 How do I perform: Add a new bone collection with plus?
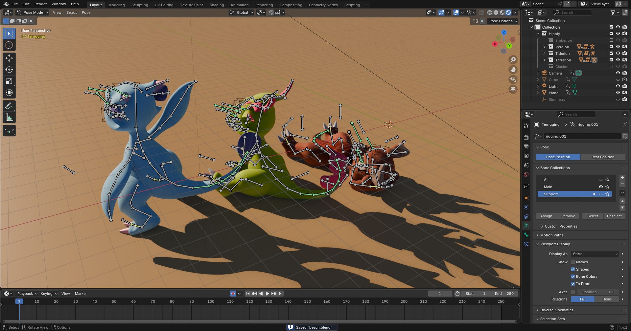coord(622,178)
